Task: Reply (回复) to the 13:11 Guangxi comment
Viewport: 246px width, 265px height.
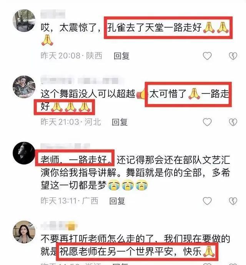Action: (117, 201)
